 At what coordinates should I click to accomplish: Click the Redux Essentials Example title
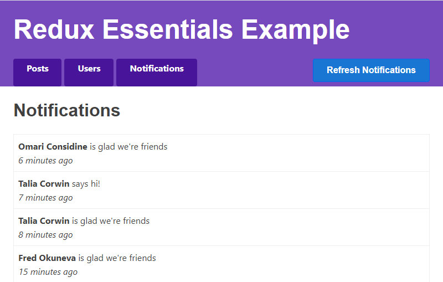point(182,29)
